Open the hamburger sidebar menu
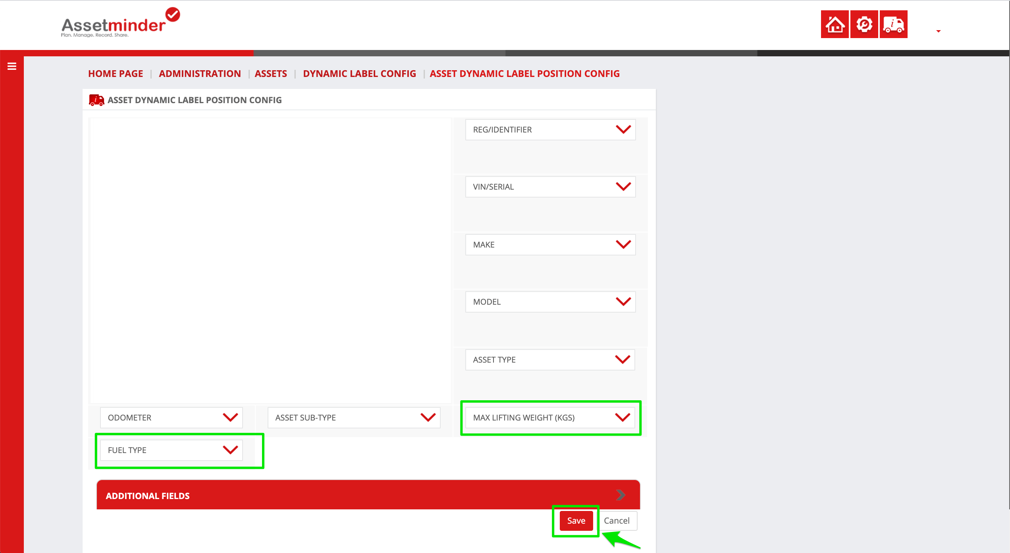The image size is (1010, 553). 12,66
